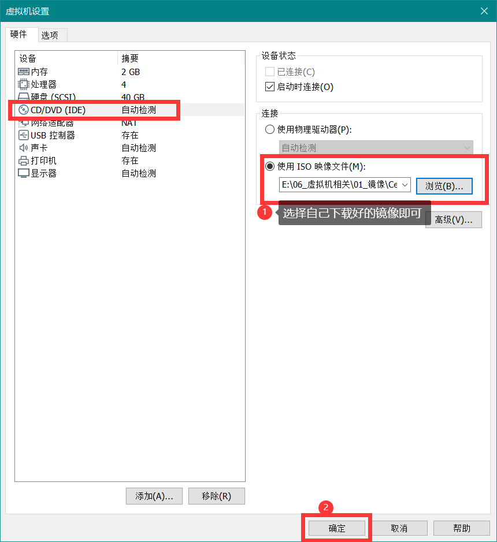Confirm settings with 确定 button
The width and height of the screenshot is (497, 542).
click(x=337, y=528)
